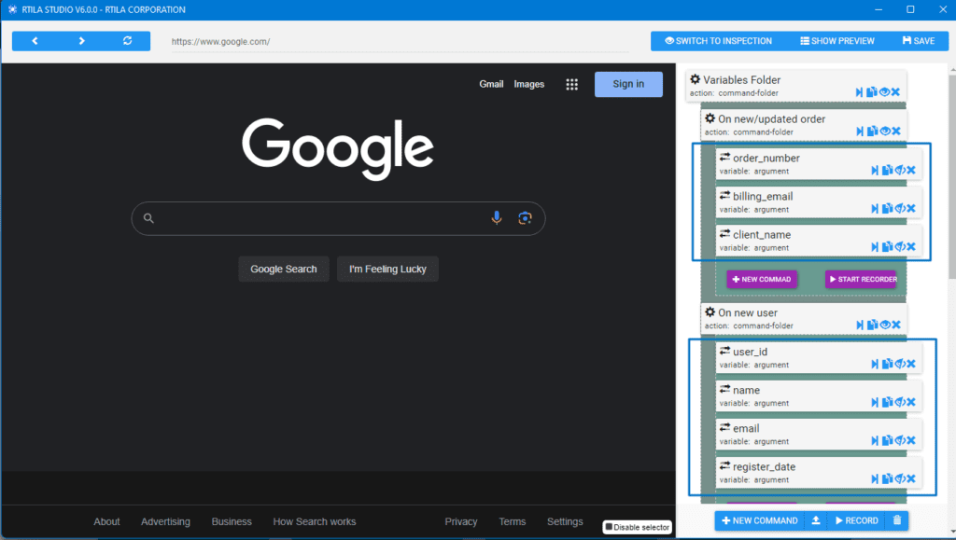Run client_name variable step icon

pyautogui.click(x=875, y=246)
